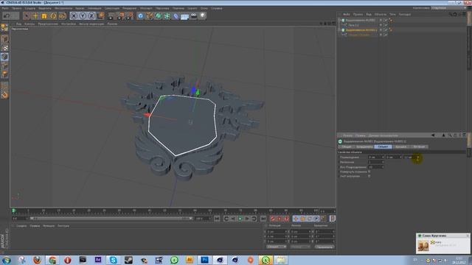Open the Render Settings

click(x=130, y=15)
